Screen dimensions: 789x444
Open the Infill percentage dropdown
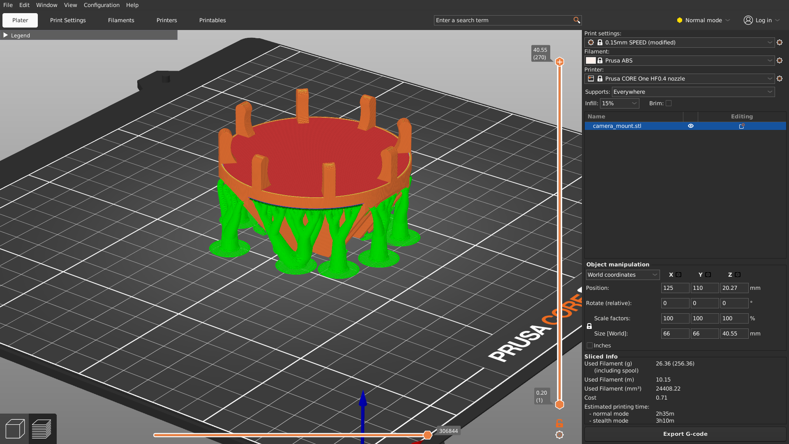click(619, 104)
